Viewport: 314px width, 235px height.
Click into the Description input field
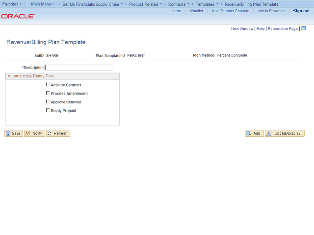click(78, 68)
